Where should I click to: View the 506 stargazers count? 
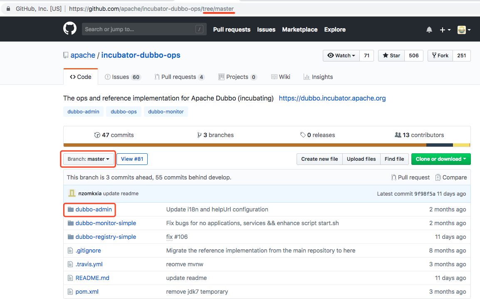pyautogui.click(x=413, y=56)
